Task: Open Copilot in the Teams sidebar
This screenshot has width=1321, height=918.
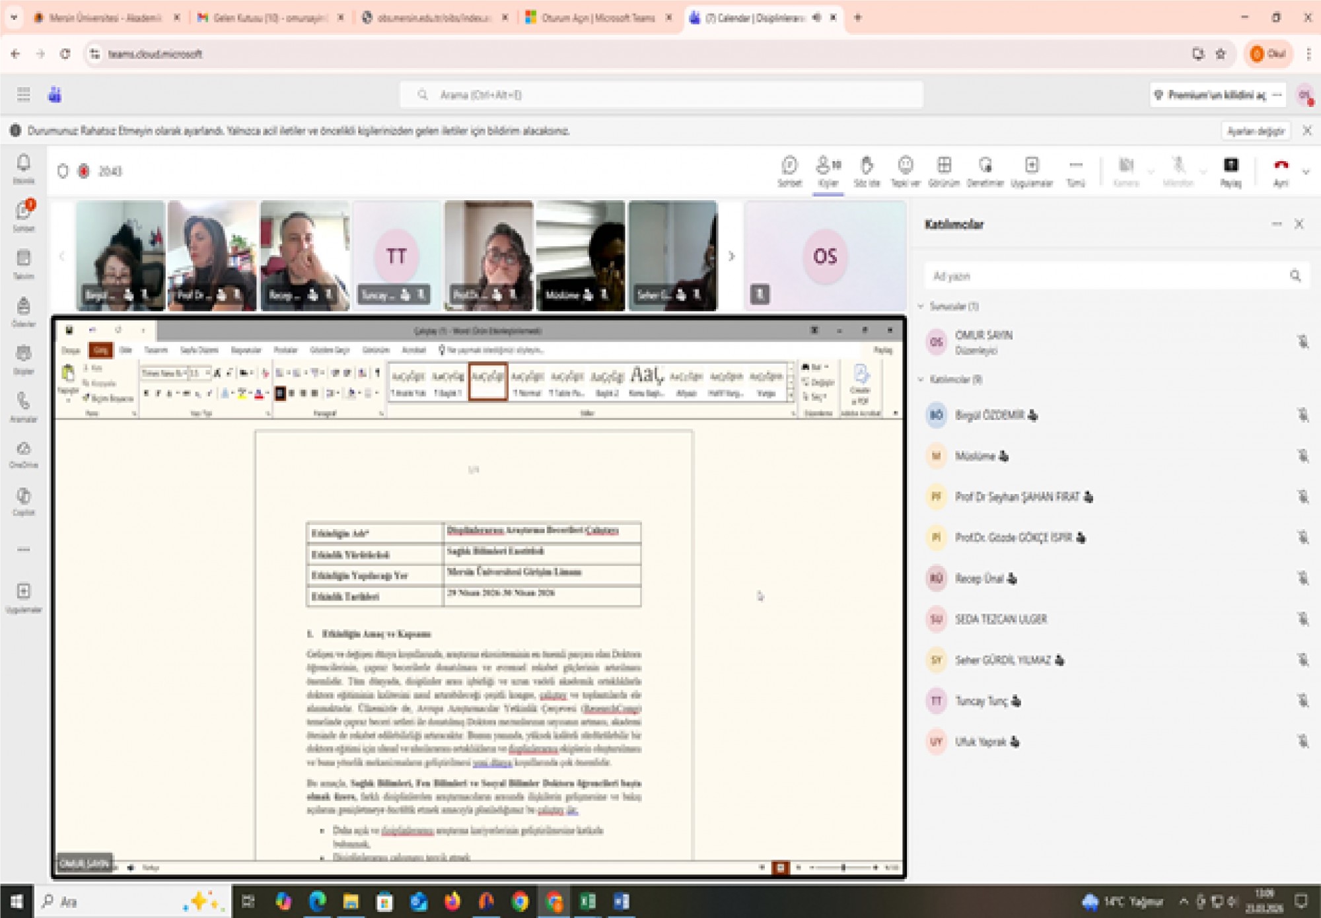Action: point(24,501)
